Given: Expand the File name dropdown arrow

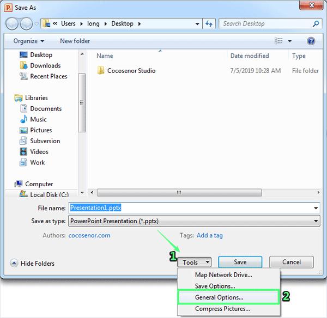Looking at the screenshot, I should [x=316, y=208].
